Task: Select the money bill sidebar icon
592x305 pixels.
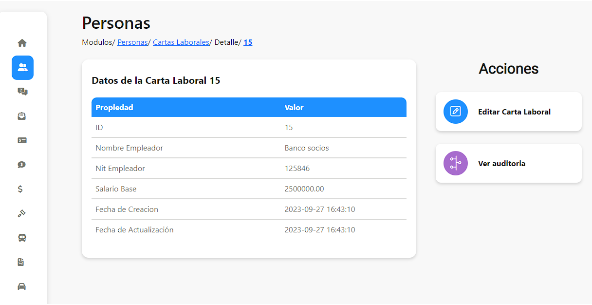Action: [x=22, y=140]
